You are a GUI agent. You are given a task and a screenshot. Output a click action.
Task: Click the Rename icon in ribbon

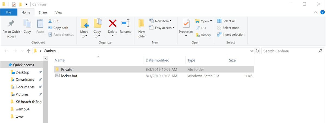click(126, 24)
